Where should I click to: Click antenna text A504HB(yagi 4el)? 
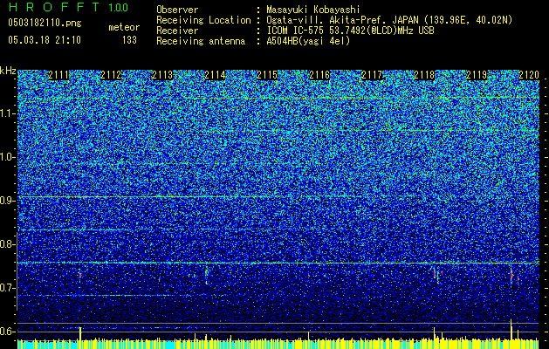click(308, 41)
